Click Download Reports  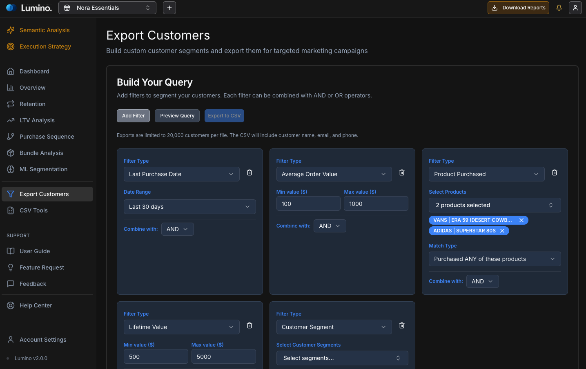(x=518, y=7)
